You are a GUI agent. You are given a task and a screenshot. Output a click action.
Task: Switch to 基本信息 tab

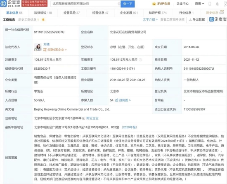pos(14,13)
